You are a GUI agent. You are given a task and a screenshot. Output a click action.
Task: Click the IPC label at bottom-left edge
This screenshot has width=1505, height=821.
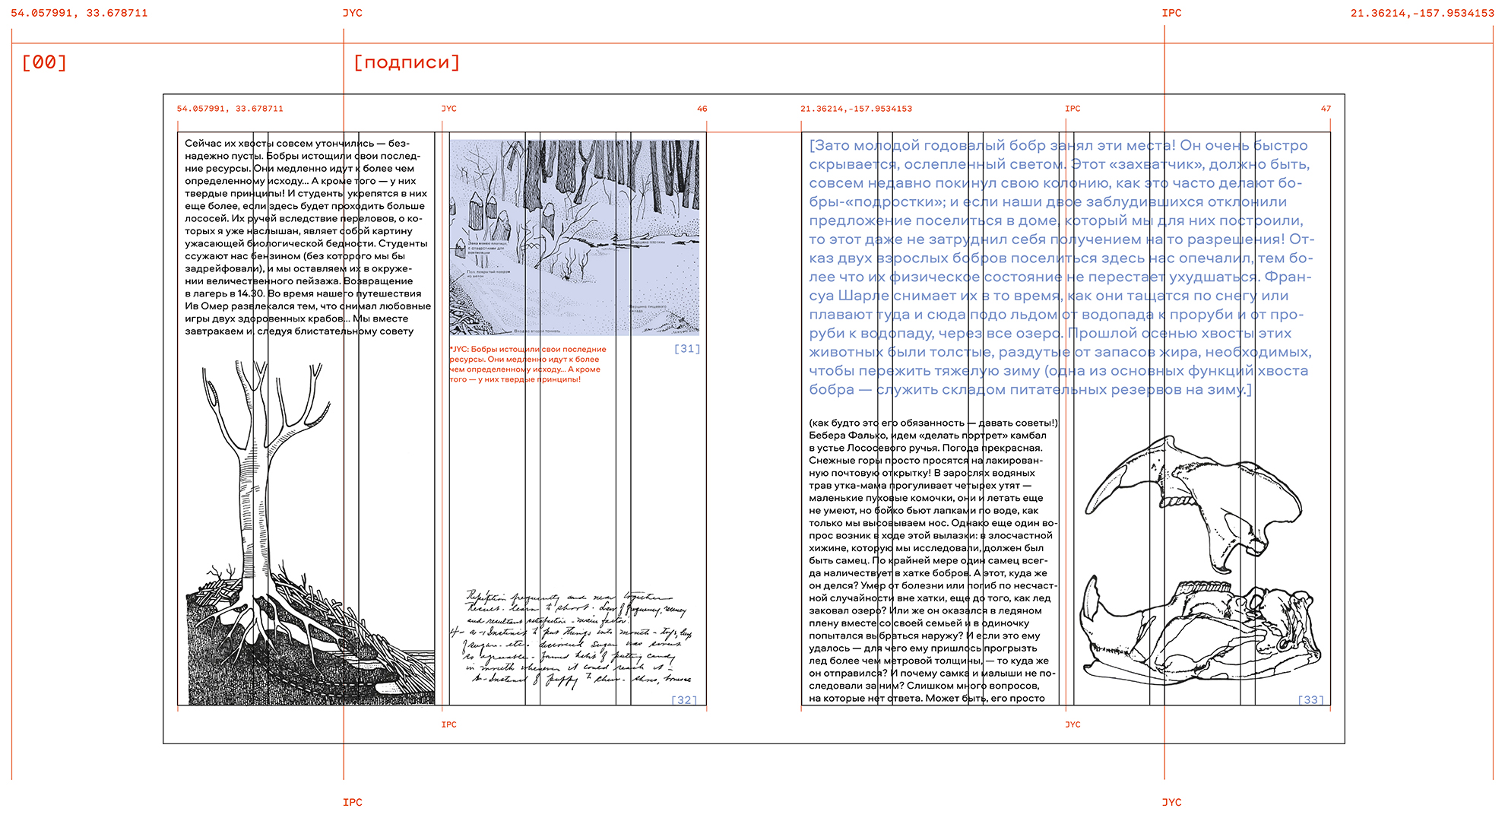[x=353, y=802]
